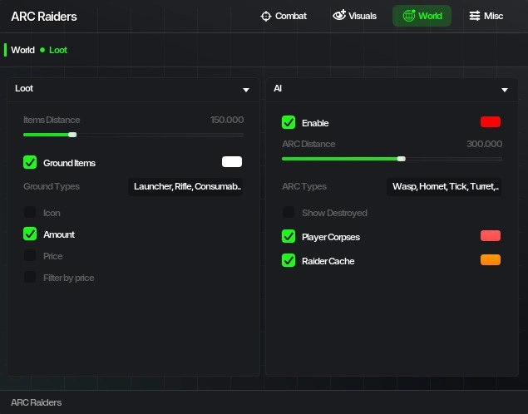
Task: Open the Misc sliders icon
Action: (x=474, y=16)
